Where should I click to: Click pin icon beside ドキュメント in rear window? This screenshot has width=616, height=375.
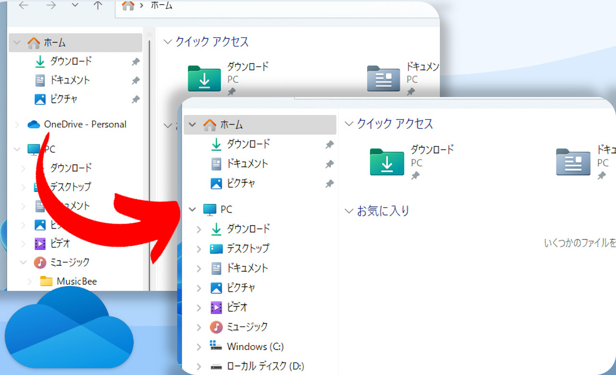(136, 80)
